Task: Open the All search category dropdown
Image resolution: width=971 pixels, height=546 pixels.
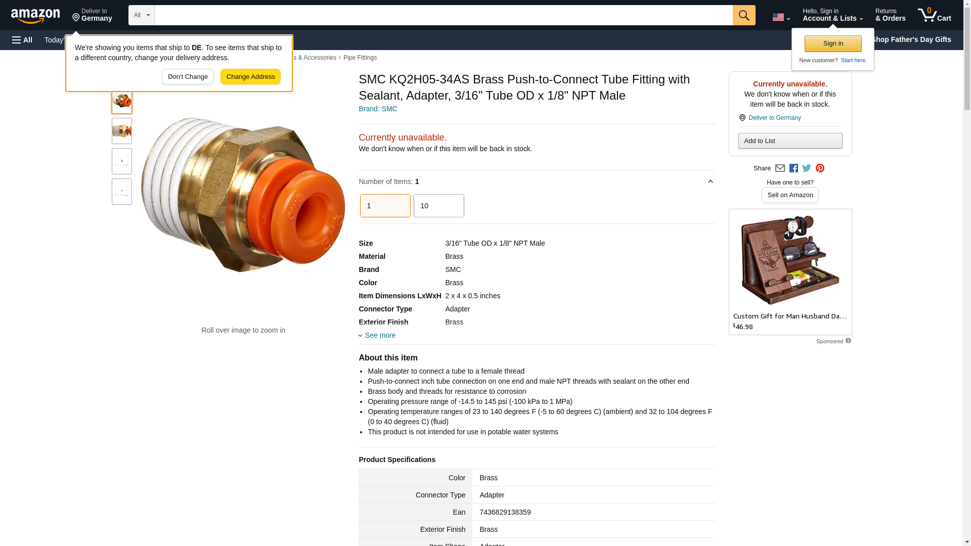Action: coord(142,15)
